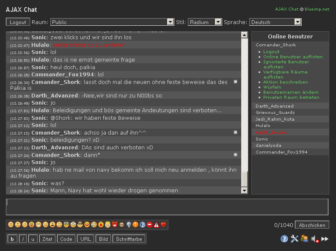Screen dimensions: 336x251
Task: Visit the blueimp.net link
Action: click(317, 9)
